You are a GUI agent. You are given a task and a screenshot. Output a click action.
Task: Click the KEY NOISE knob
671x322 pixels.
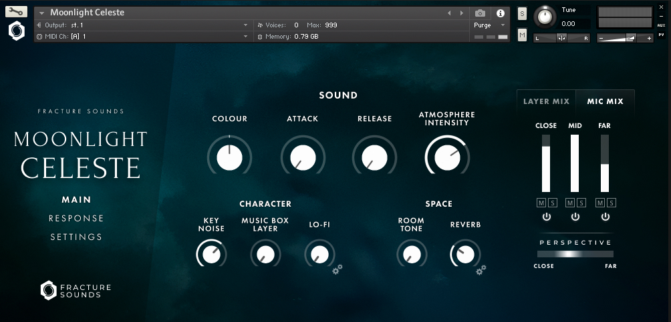point(211,255)
